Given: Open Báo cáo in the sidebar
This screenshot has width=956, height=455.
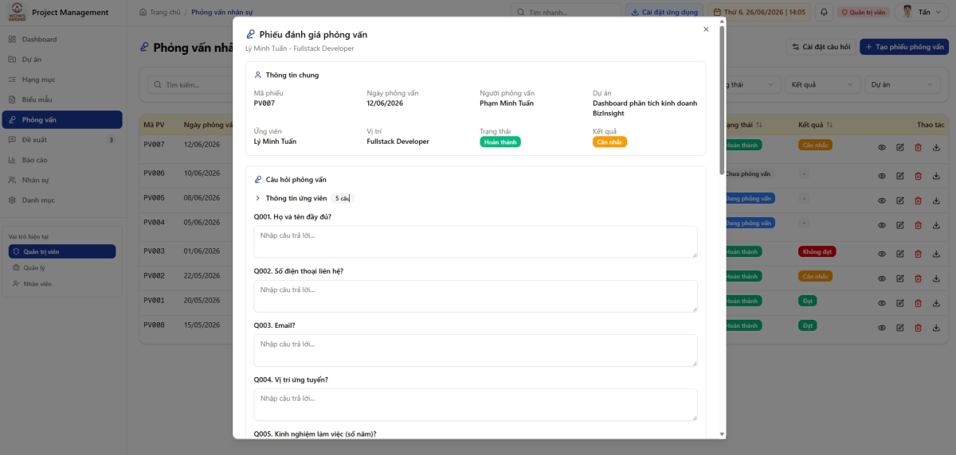Looking at the screenshot, I should pos(62,160).
